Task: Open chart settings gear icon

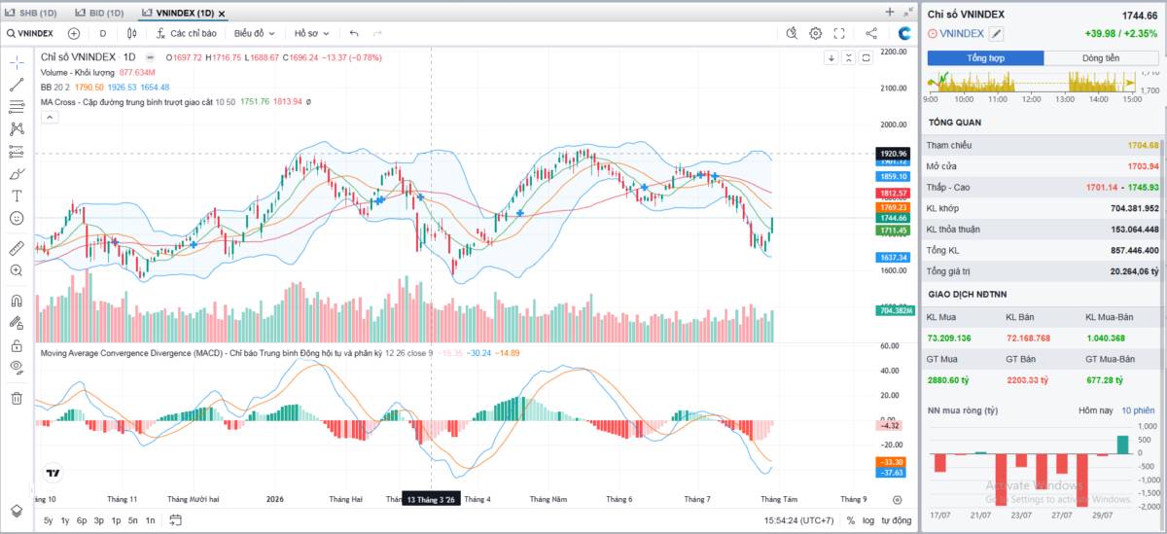Action: tap(816, 33)
